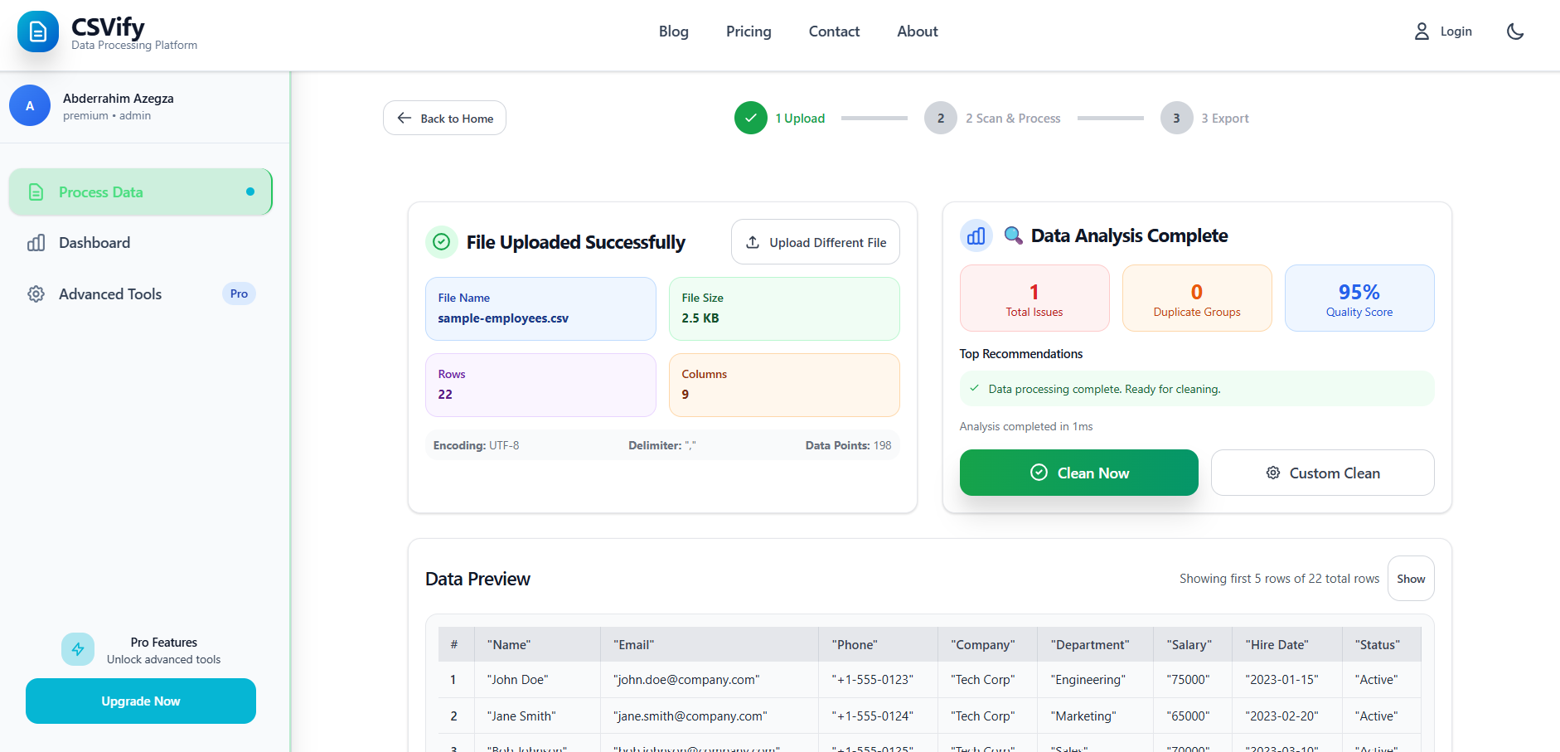The width and height of the screenshot is (1560, 752).
Task: Click the Login user icon
Action: [1422, 32]
